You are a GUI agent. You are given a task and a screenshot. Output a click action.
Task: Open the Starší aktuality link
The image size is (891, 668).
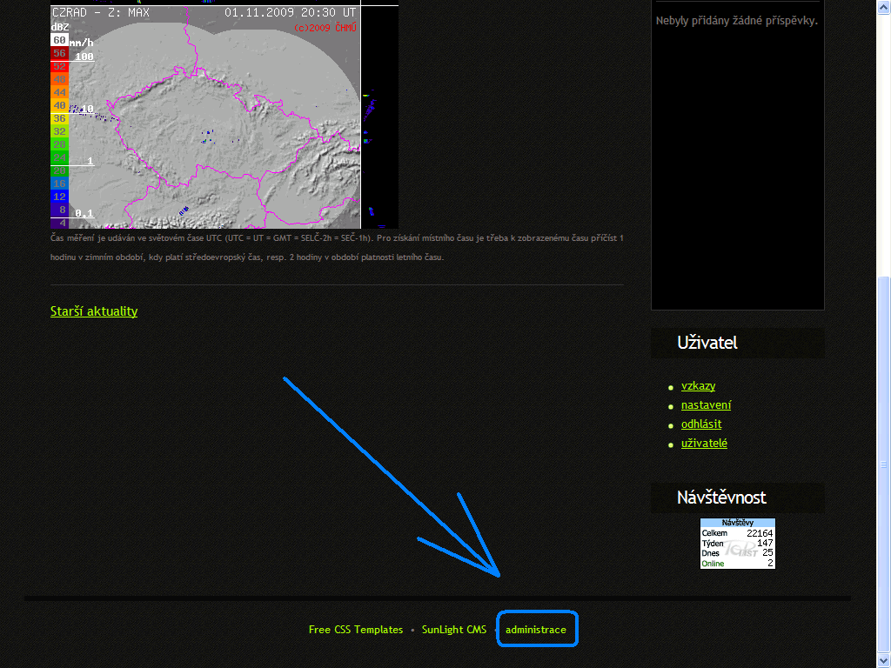tap(94, 311)
